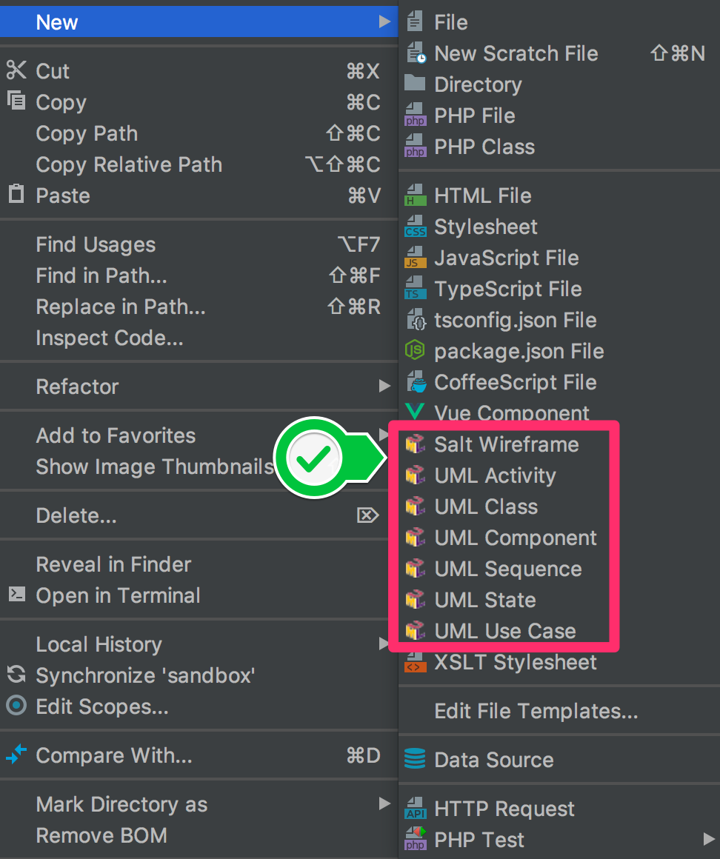Expand the Refactor submenu arrow
Viewport: 720px width, 859px height.
point(384,387)
